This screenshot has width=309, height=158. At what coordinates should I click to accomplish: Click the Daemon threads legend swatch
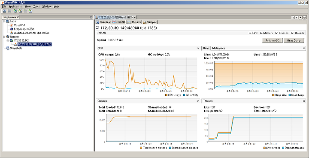pos(283,148)
